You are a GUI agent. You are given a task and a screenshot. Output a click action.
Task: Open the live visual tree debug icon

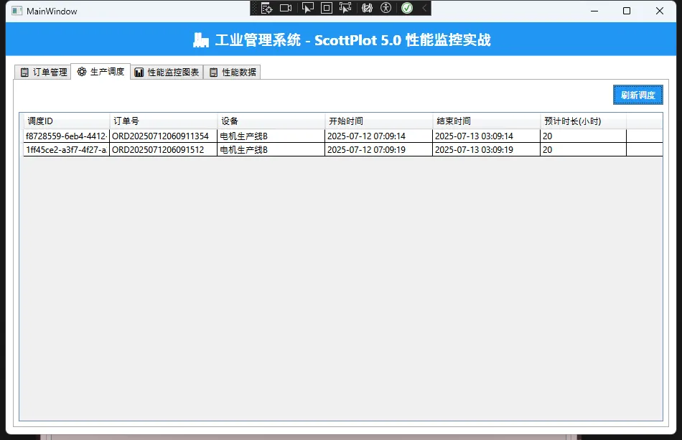coord(266,8)
